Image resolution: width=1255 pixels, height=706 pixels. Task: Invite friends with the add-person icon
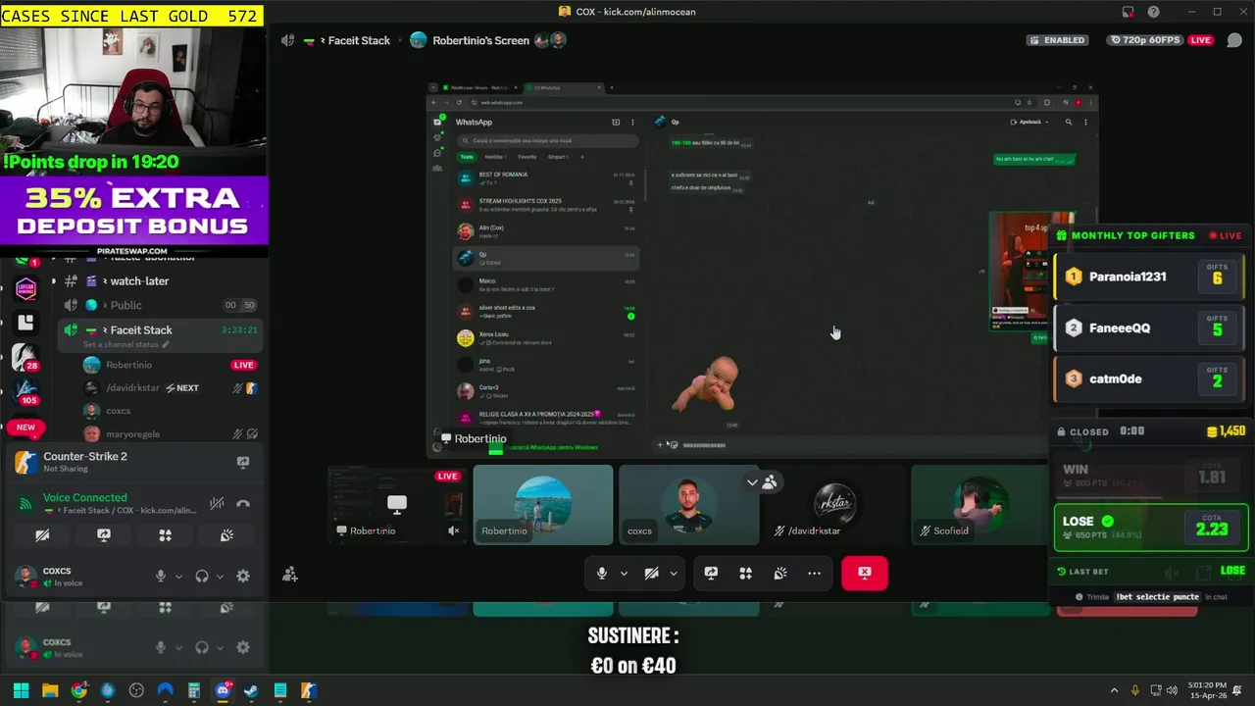(290, 575)
